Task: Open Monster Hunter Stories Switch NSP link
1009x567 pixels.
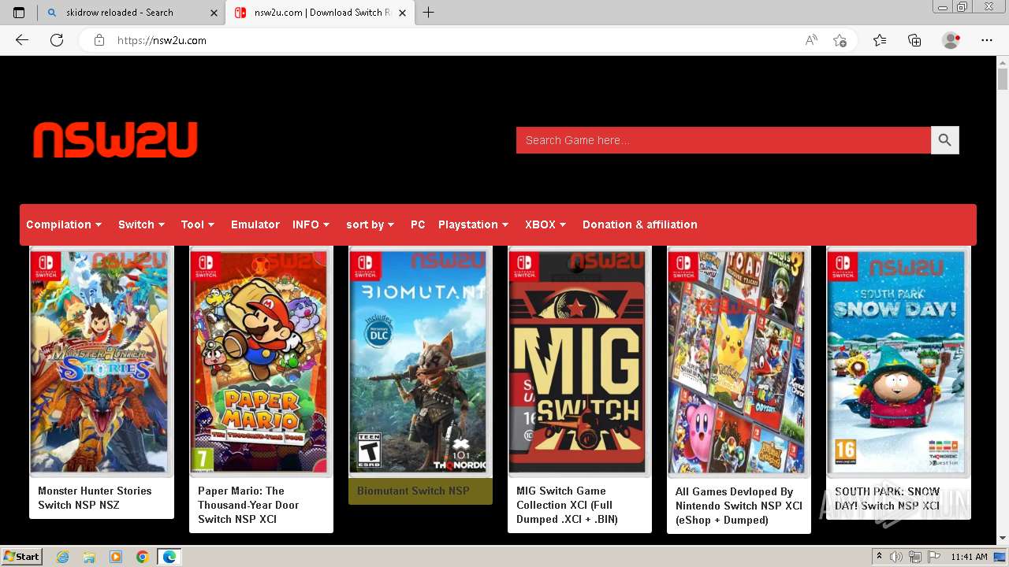Action: (x=95, y=498)
